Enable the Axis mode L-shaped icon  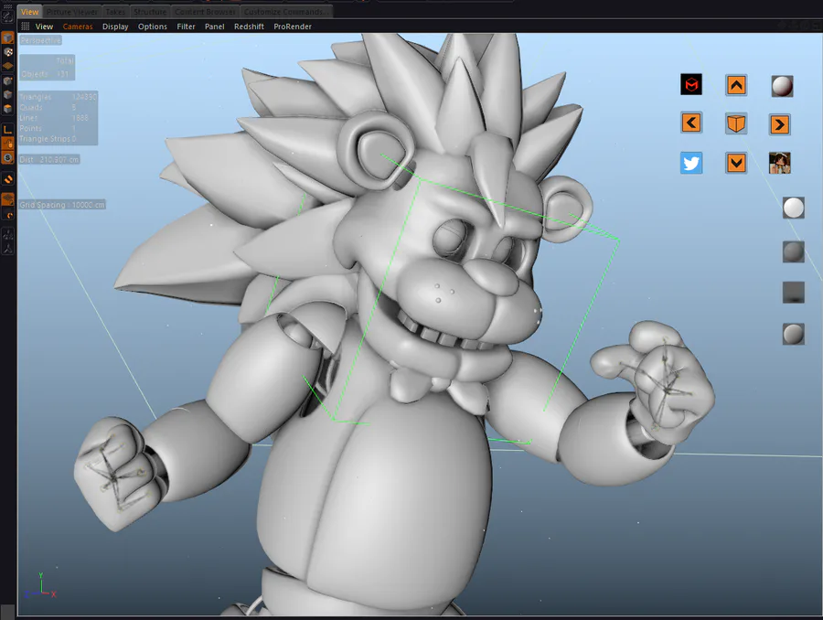[8, 129]
